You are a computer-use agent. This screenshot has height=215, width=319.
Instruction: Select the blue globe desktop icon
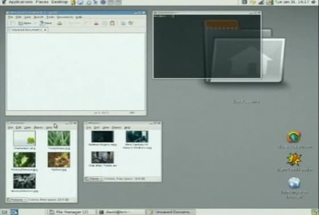point(294,182)
